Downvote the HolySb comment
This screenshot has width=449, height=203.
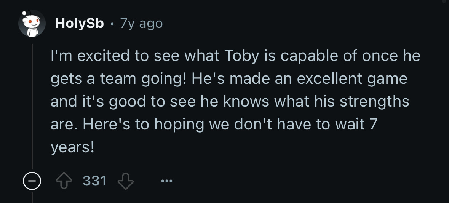tap(125, 181)
